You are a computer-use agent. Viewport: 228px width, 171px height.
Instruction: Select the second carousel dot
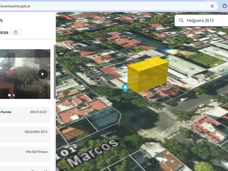tap(14, 95)
